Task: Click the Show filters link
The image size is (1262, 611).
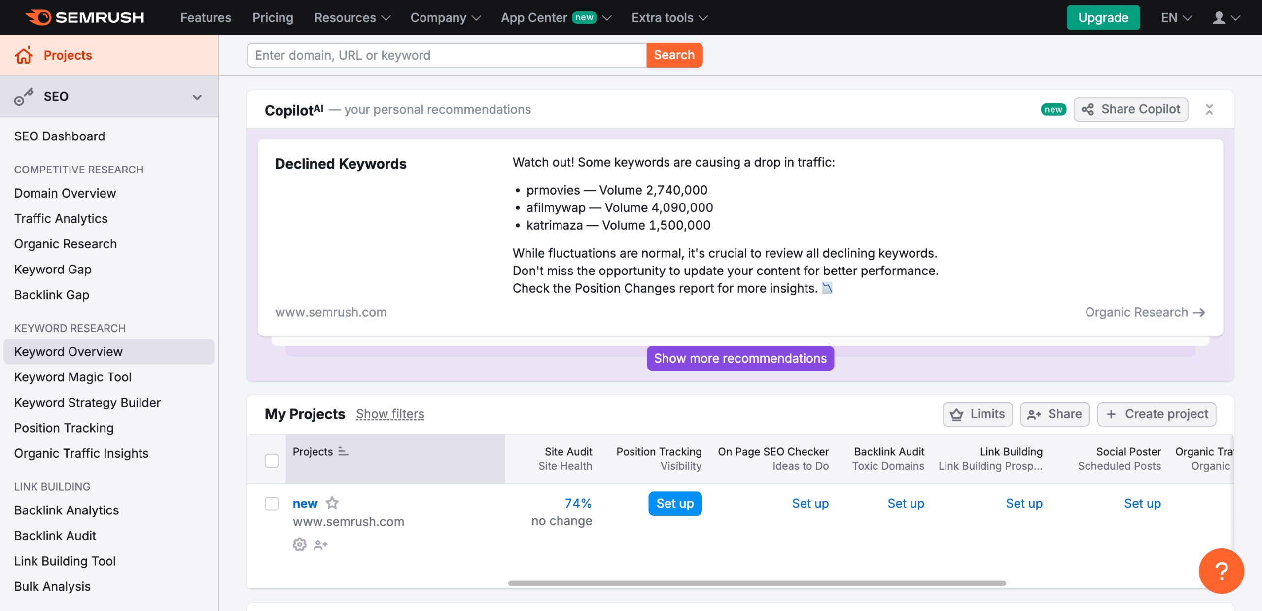Action: [390, 414]
